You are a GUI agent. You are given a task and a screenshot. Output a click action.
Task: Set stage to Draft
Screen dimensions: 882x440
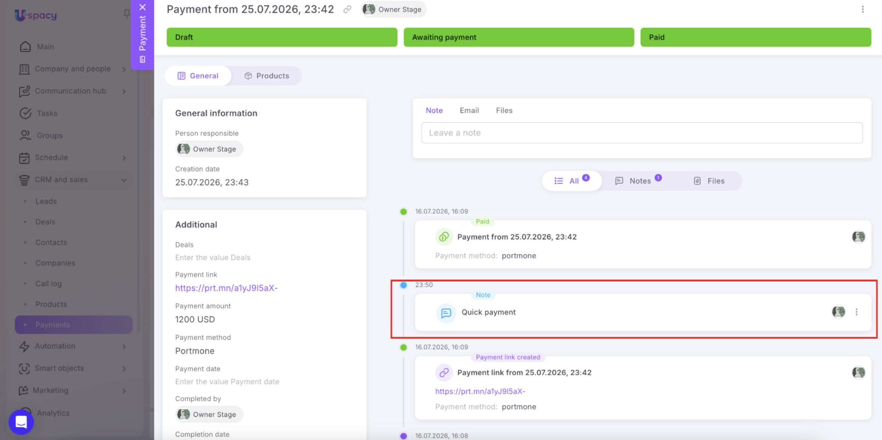(x=282, y=37)
